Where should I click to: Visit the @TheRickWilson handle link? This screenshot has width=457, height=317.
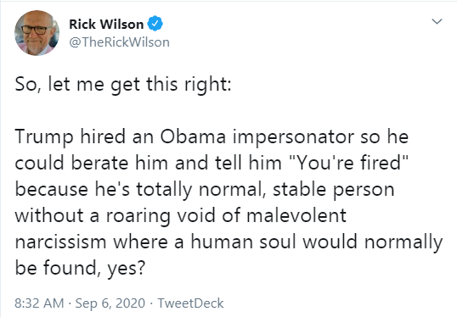click(x=119, y=42)
